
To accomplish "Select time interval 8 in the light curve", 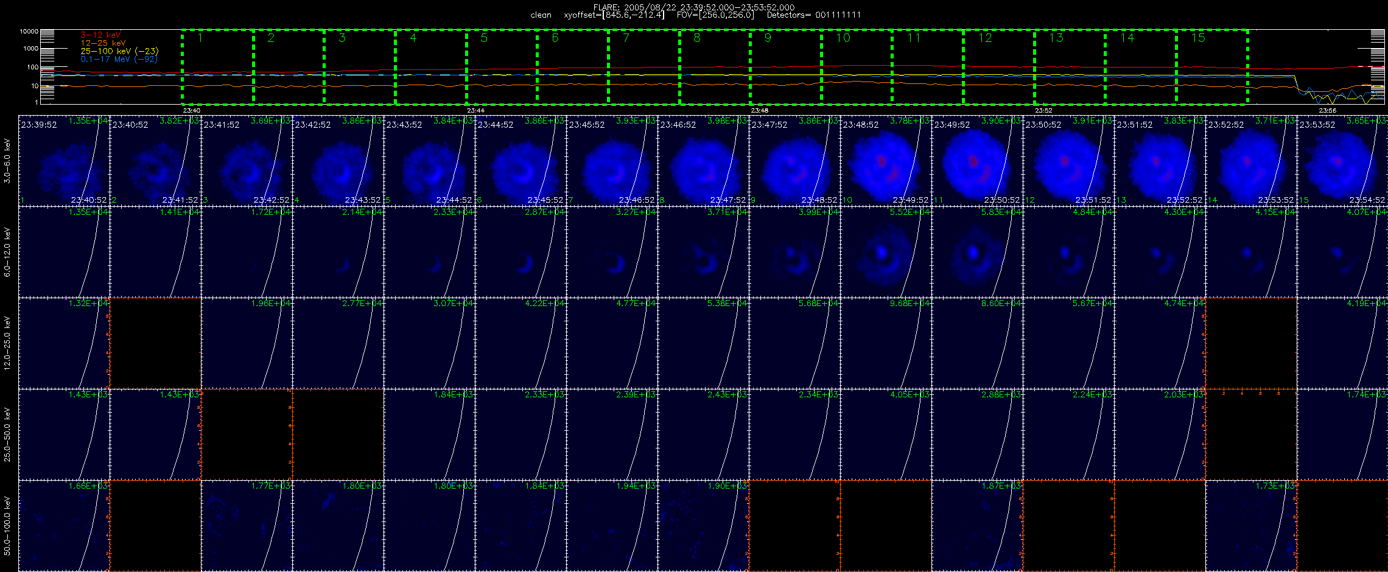I will click(715, 66).
